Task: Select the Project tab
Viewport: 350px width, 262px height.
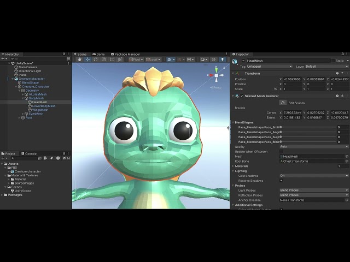Action: tap(8, 154)
